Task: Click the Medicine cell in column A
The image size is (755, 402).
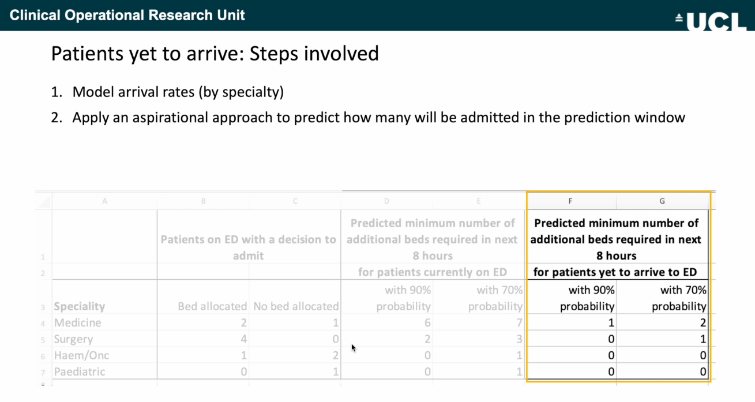Action: tap(78, 323)
